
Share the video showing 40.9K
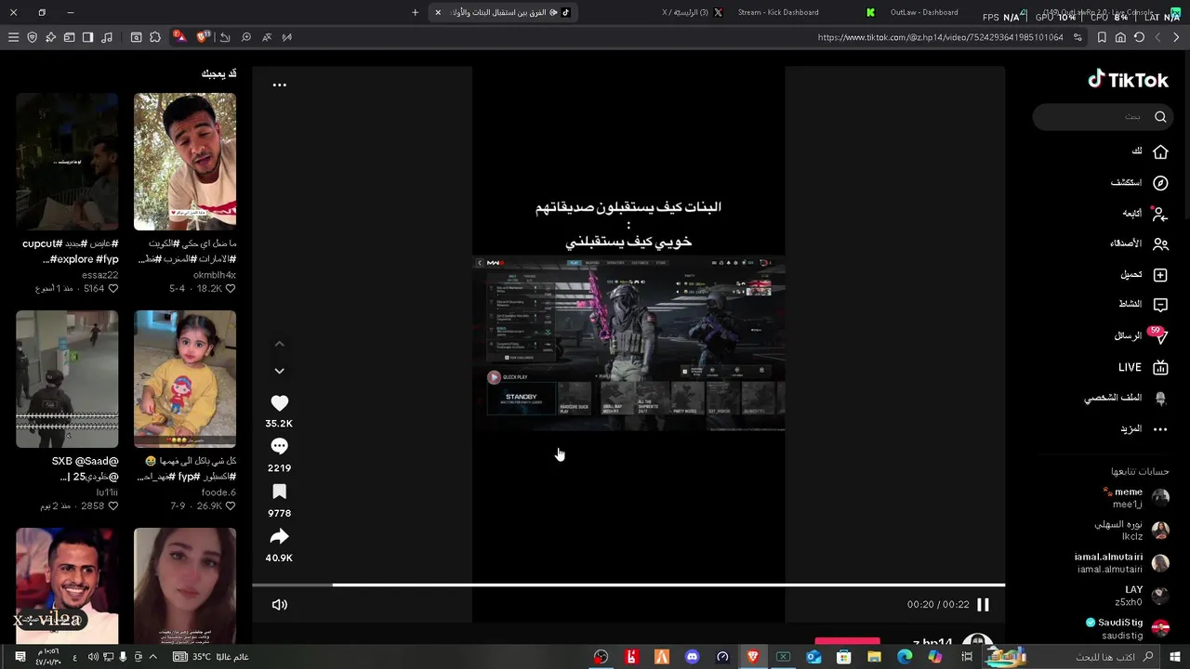(x=279, y=537)
